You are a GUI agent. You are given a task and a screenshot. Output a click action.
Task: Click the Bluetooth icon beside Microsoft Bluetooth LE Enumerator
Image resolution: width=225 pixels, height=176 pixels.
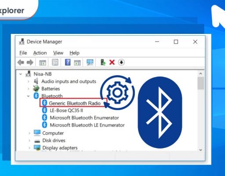pos(44,125)
